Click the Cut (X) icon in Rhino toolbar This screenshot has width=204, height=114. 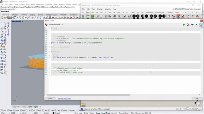[17, 18]
